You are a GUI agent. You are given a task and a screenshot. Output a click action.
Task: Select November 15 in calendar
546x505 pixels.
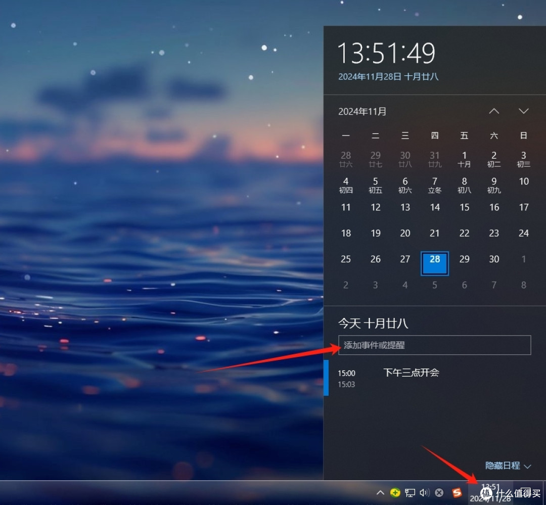click(464, 208)
